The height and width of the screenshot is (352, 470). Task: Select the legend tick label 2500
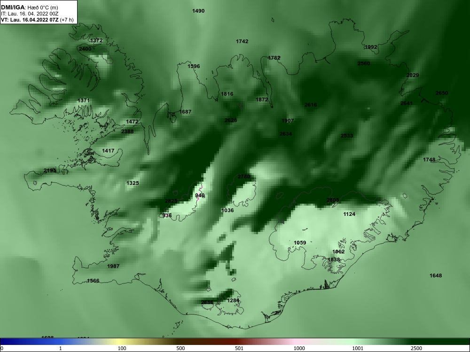tap(416, 348)
